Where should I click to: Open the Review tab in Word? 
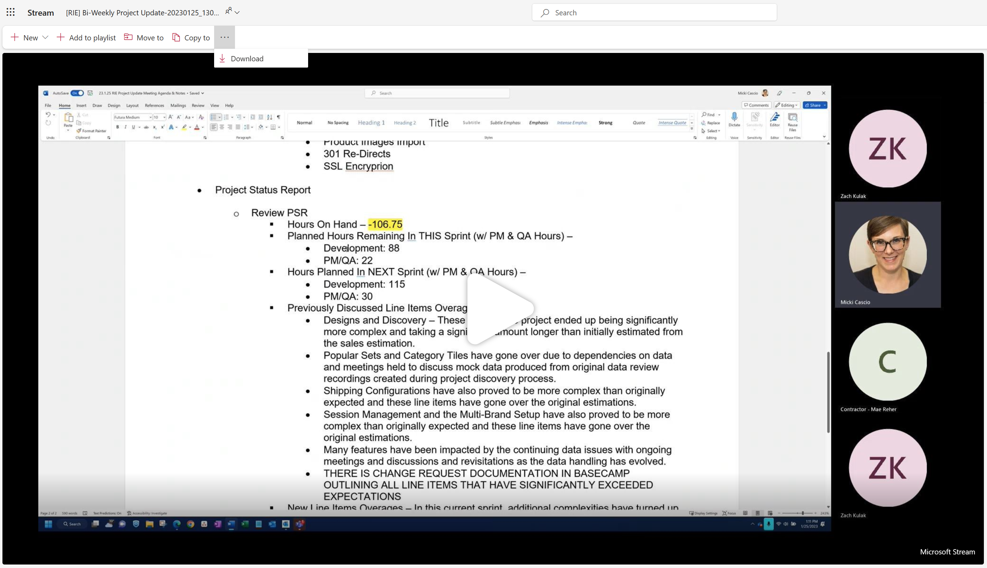[x=198, y=105]
